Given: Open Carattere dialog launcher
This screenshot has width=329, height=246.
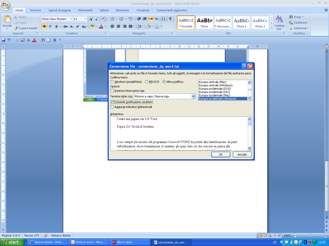Looking at the screenshot, I should (105, 33).
